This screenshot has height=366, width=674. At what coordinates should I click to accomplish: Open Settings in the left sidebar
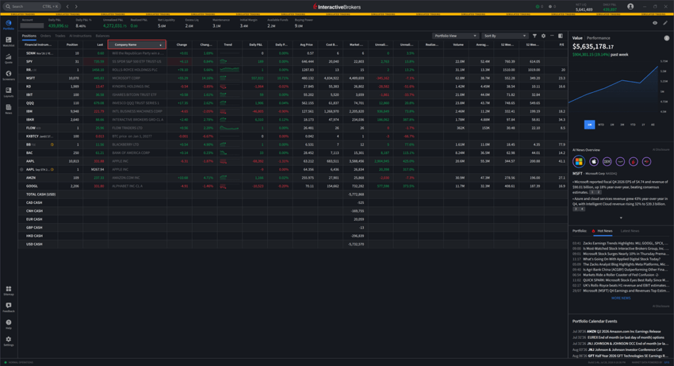pos(8,342)
